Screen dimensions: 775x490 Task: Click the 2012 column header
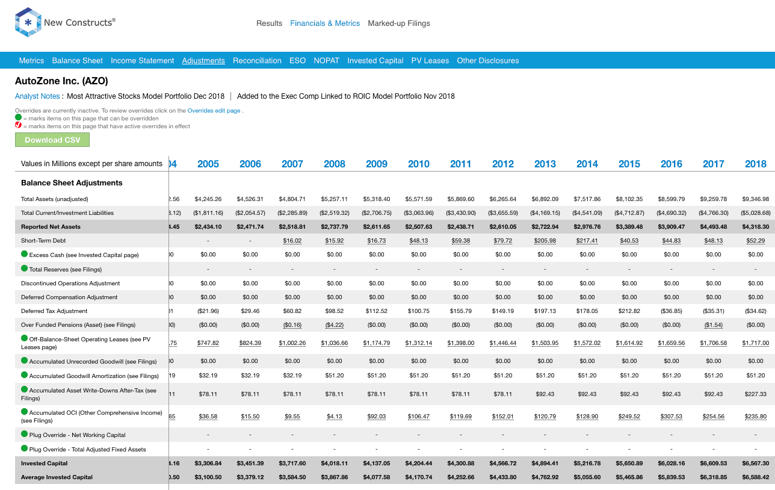click(x=503, y=164)
